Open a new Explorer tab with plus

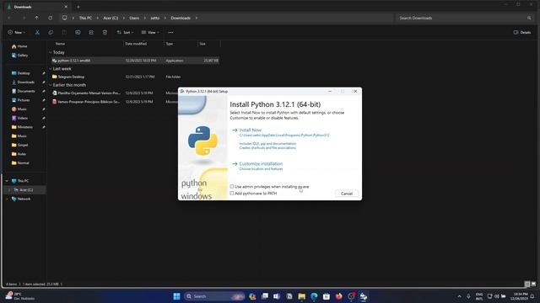(x=78, y=7)
